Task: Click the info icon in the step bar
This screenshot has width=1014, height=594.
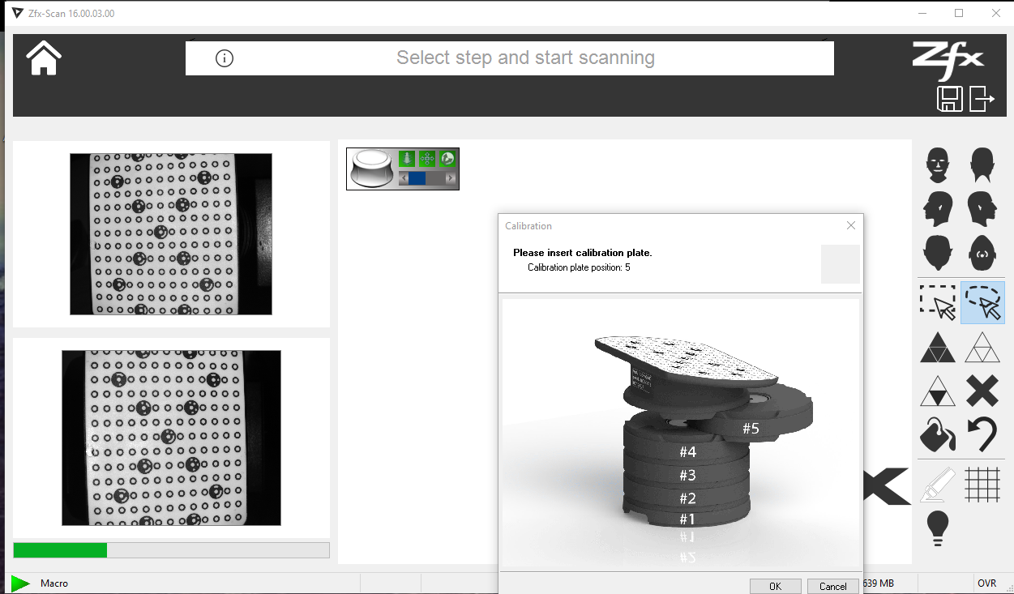Action: tap(225, 58)
